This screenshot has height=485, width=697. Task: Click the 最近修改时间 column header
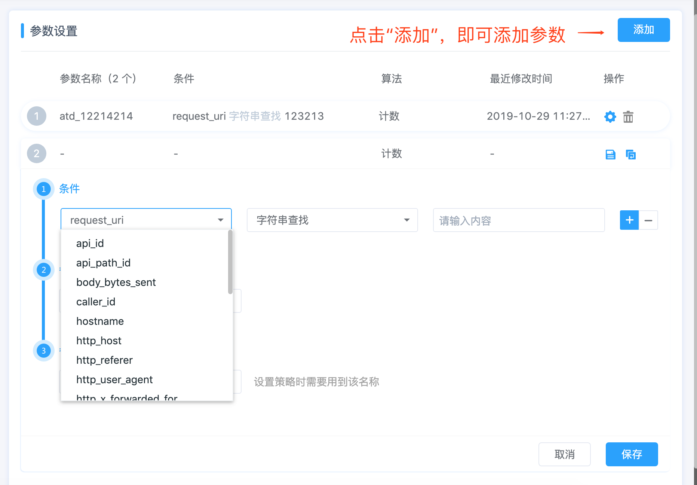click(521, 79)
